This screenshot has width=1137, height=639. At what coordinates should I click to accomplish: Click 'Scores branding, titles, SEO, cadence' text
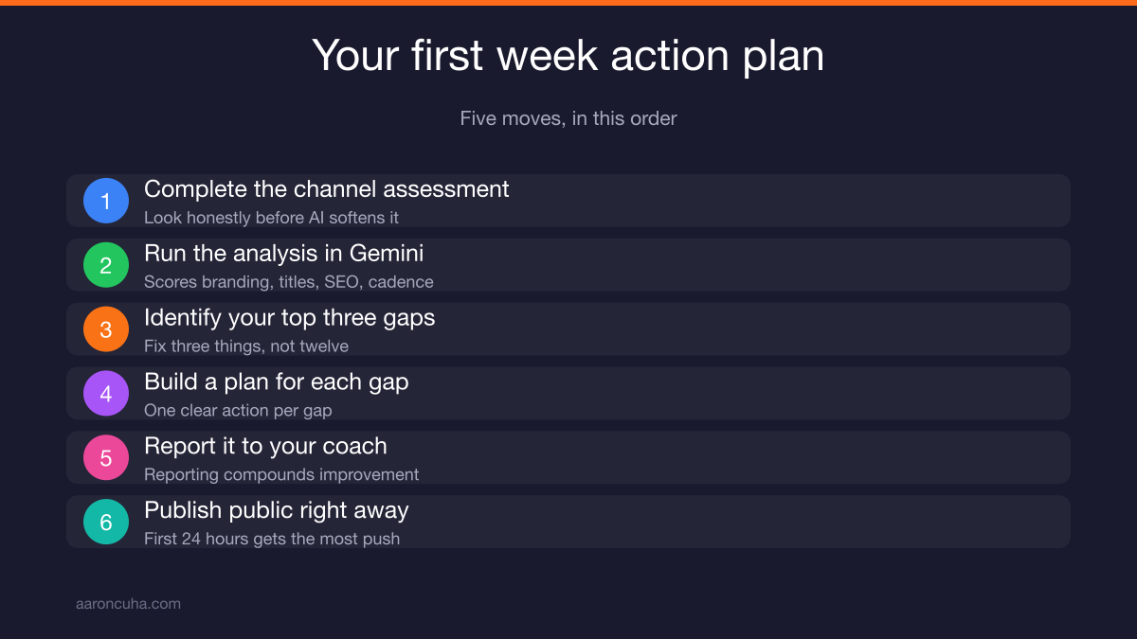point(289,282)
